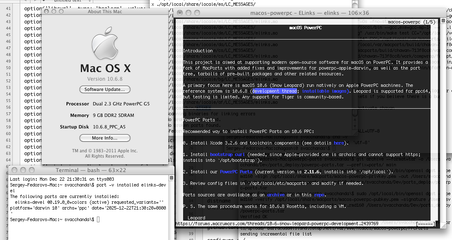Click line number 41 in text editor
452x240 pixels.
[8, 8]
